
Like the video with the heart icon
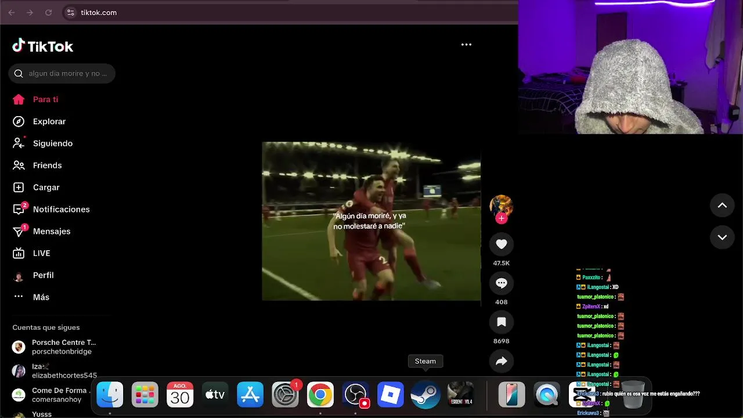pos(502,244)
